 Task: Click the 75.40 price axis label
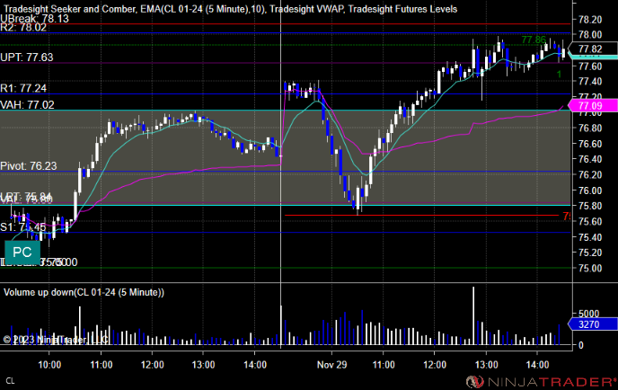(x=590, y=237)
